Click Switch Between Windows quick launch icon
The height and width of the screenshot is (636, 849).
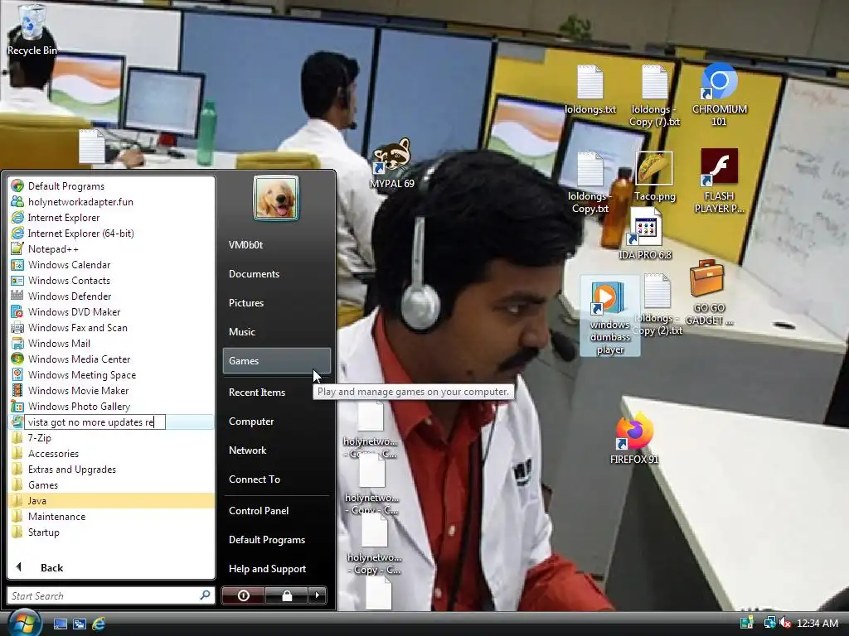[79, 624]
